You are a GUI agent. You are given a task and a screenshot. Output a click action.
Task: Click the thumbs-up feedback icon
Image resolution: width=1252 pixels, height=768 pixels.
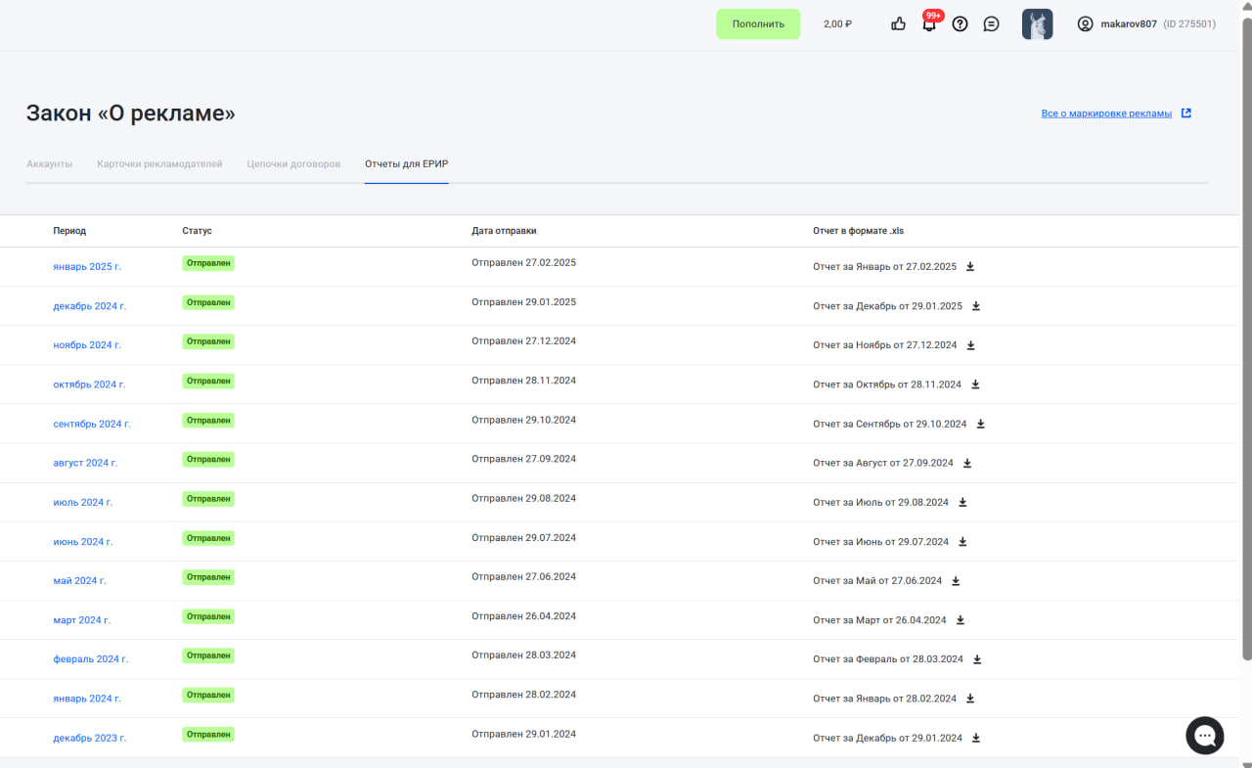(x=898, y=24)
